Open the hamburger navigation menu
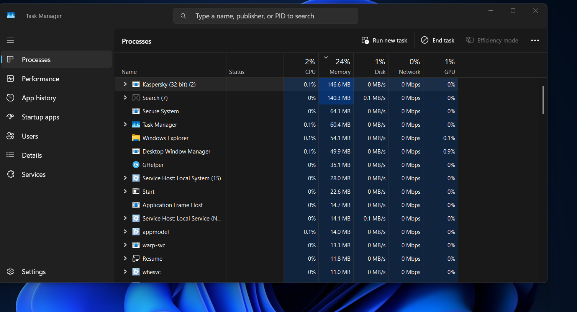 click(x=10, y=40)
